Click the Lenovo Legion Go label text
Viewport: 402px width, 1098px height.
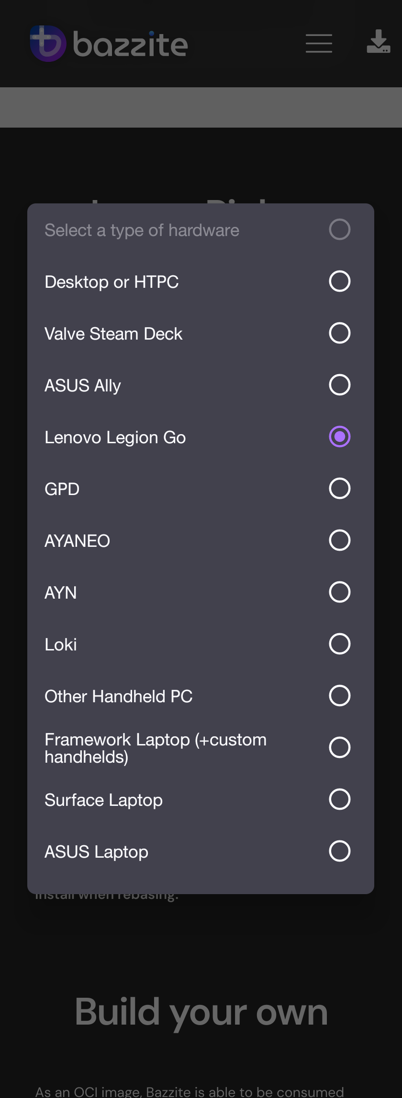click(x=115, y=437)
